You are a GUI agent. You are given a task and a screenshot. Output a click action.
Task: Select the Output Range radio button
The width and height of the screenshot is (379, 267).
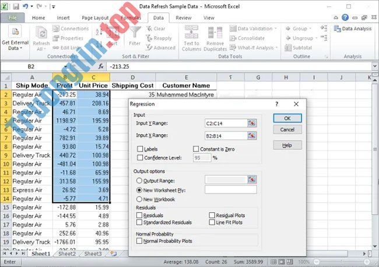139,181
